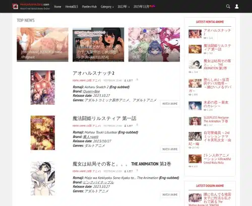Open the 2023年11月 menu item
This screenshot has height=206, width=252.
coord(144,7)
